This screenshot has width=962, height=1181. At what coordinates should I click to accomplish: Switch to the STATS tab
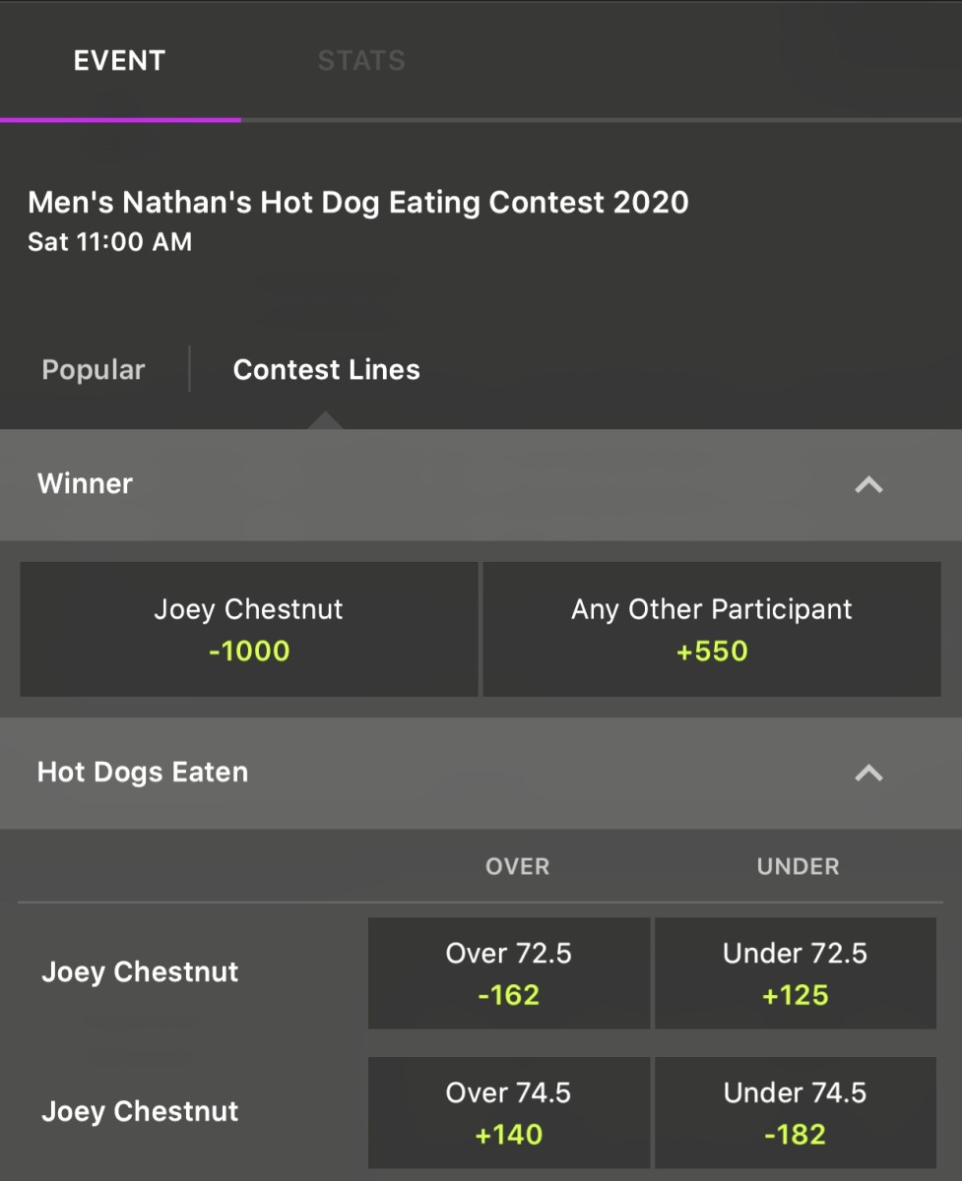361,60
